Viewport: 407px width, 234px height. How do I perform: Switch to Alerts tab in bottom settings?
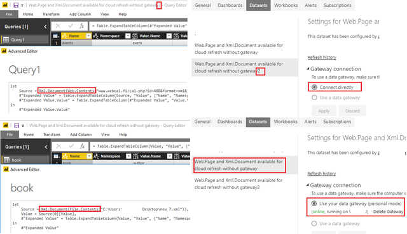click(x=310, y=122)
